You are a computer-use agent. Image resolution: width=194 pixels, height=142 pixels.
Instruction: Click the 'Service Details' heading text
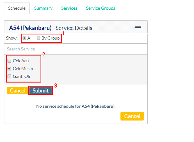[x=74, y=28]
